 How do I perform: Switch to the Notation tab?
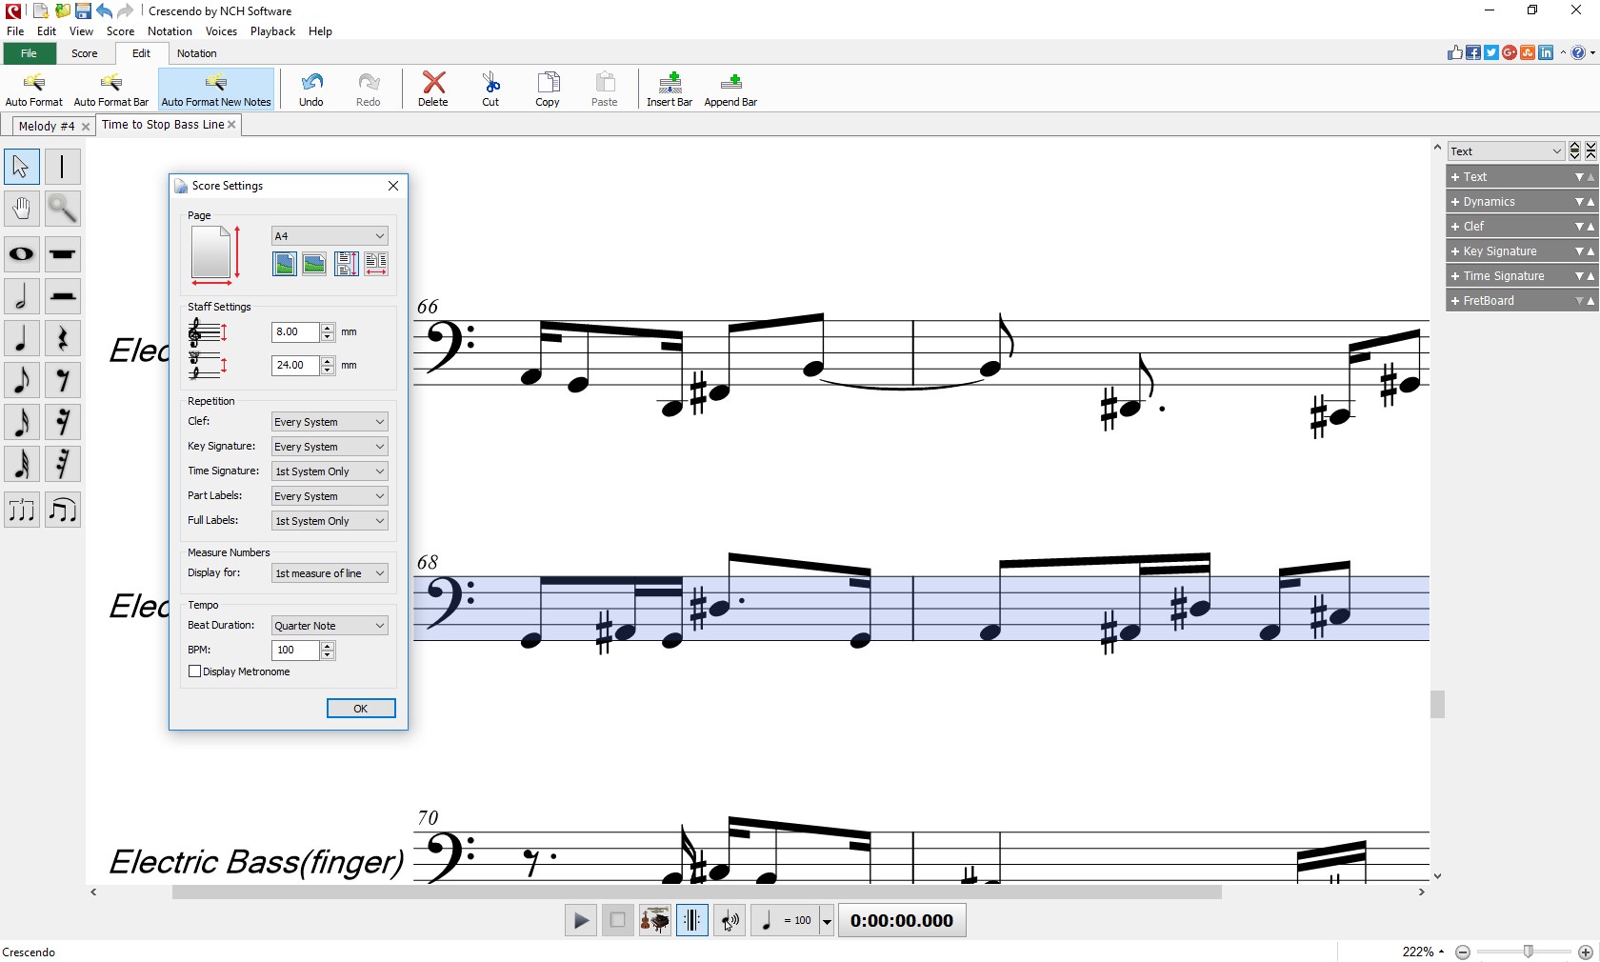tap(196, 53)
